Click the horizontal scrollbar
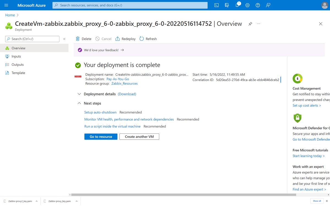The image size is (330, 206). (x=184, y=195)
